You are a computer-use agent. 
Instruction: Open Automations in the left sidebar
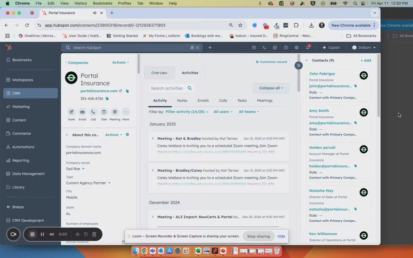[30, 147]
